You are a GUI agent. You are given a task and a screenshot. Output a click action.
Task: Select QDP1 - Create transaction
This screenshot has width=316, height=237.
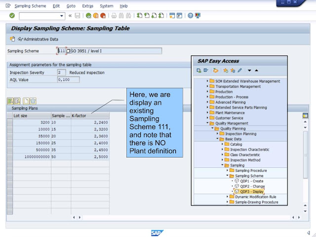tap(252, 181)
